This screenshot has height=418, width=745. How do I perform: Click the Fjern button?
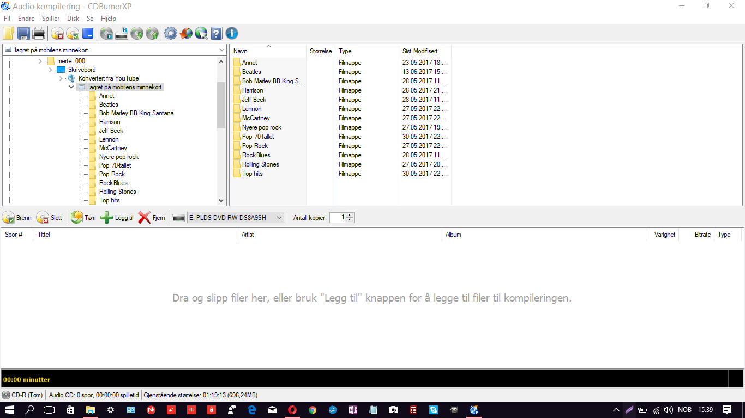coord(152,218)
